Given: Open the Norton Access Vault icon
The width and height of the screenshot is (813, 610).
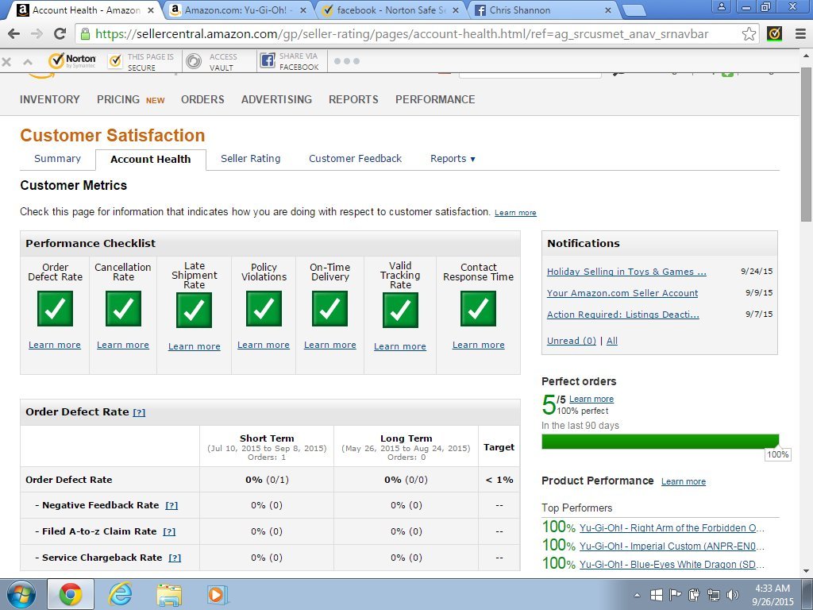Looking at the screenshot, I should [194, 61].
